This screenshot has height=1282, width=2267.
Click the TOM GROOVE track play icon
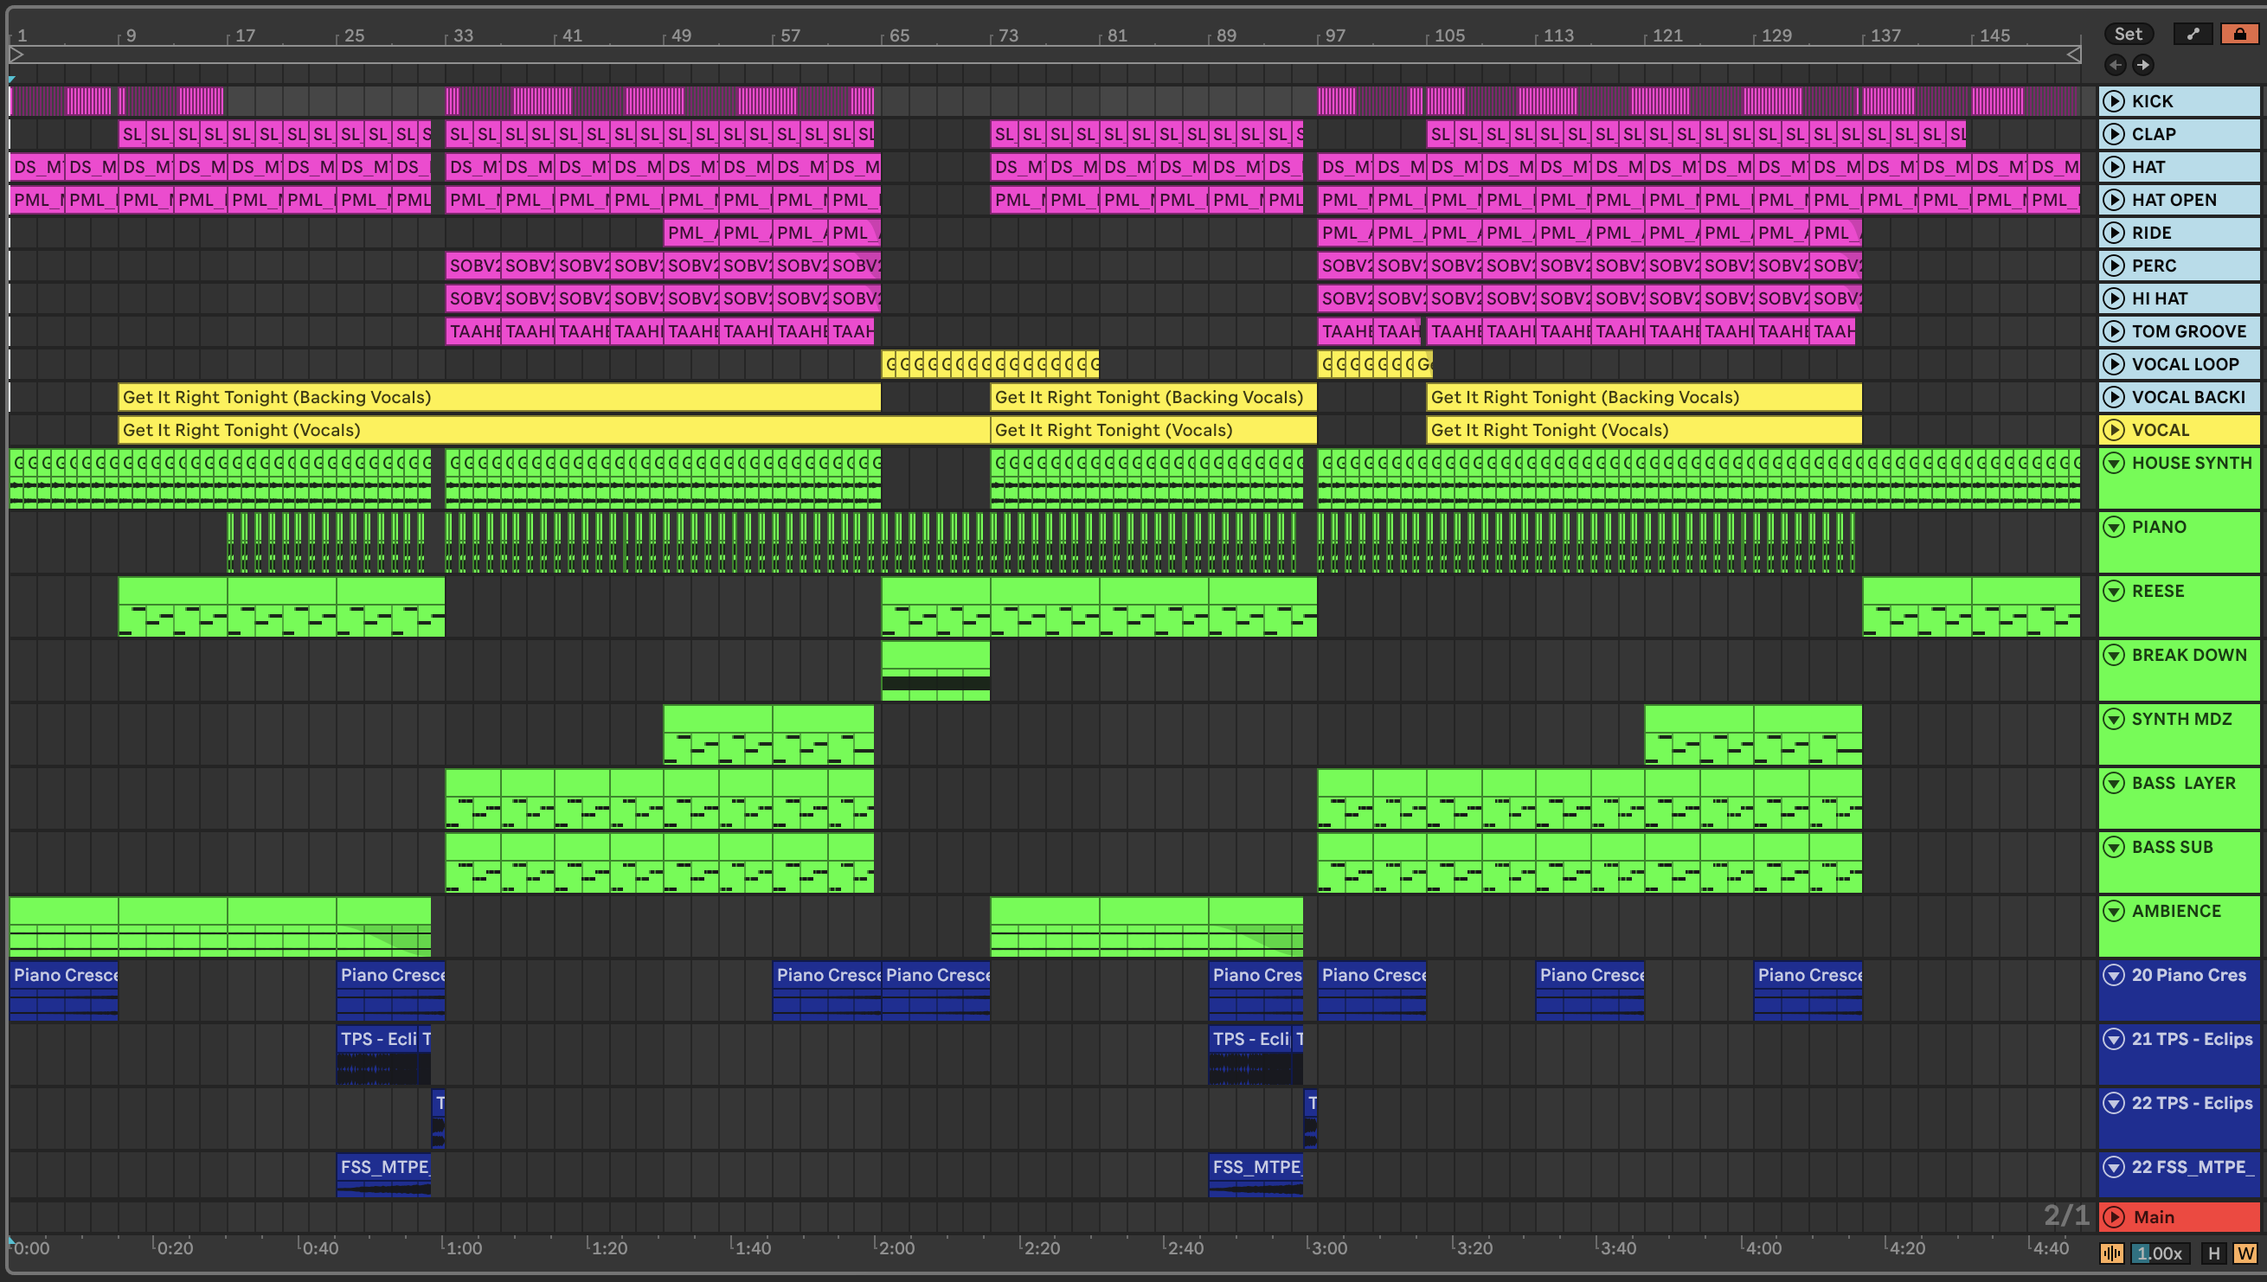click(x=2113, y=331)
